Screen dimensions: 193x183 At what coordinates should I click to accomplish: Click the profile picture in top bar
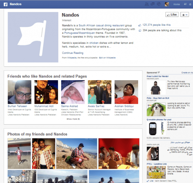point(167,4)
